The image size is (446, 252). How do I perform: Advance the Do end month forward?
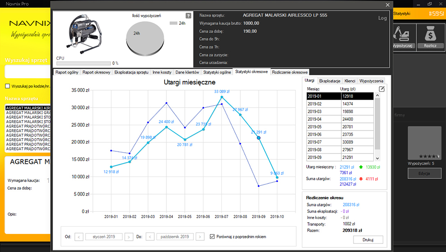(x=200, y=237)
